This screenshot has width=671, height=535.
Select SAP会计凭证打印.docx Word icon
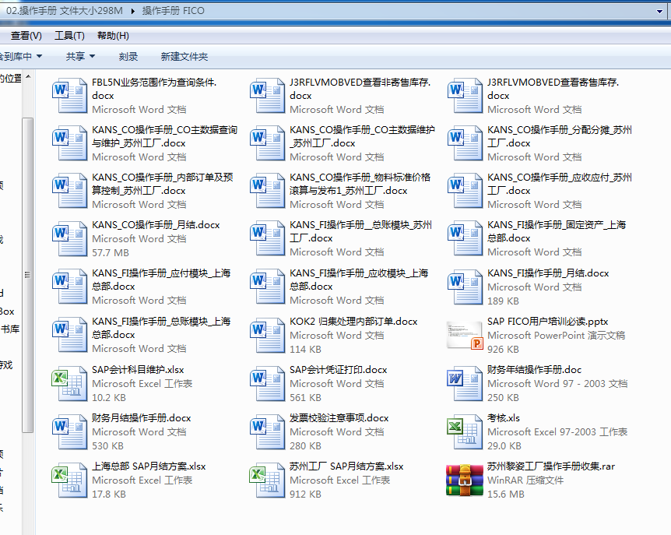tap(267, 383)
